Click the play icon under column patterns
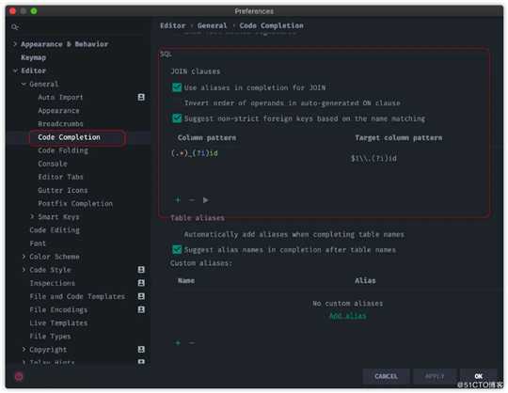Screen dimensions: 508x393 [x=205, y=199]
